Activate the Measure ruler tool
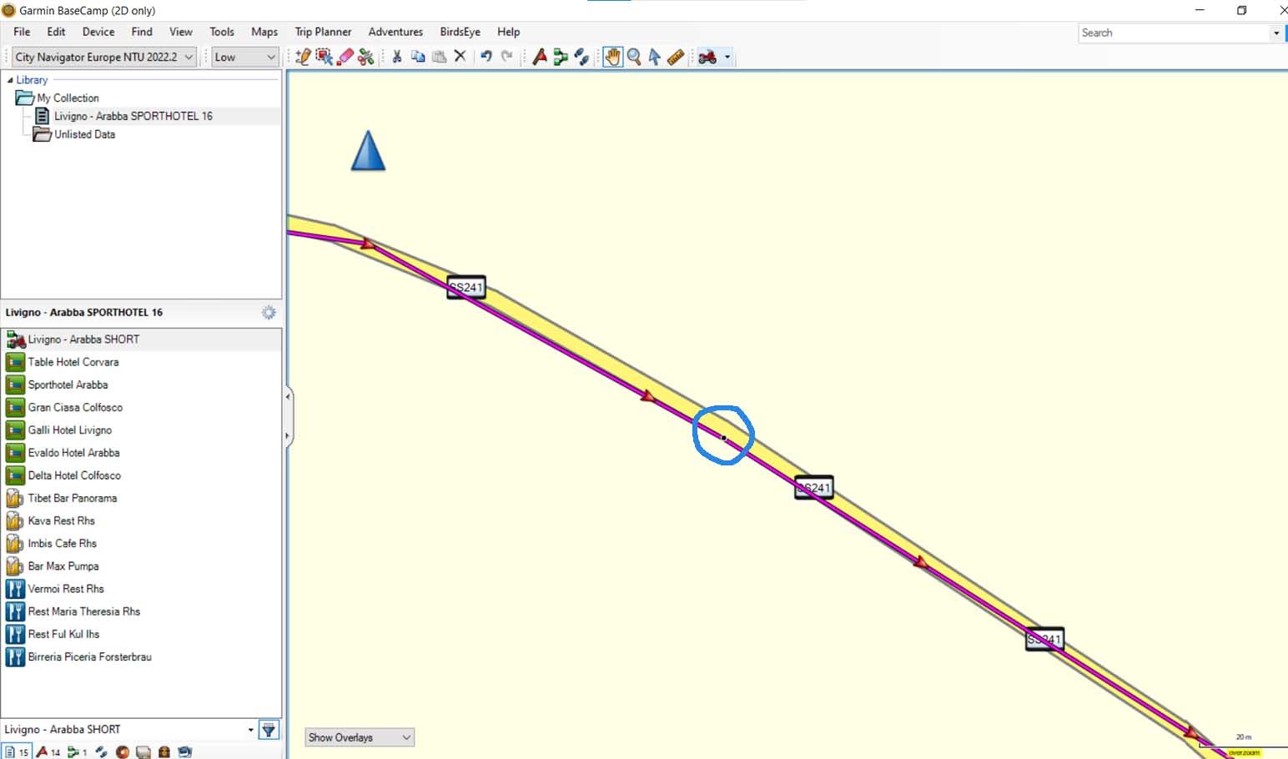The width and height of the screenshot is (1288, 759). click(x=676, y=57)
